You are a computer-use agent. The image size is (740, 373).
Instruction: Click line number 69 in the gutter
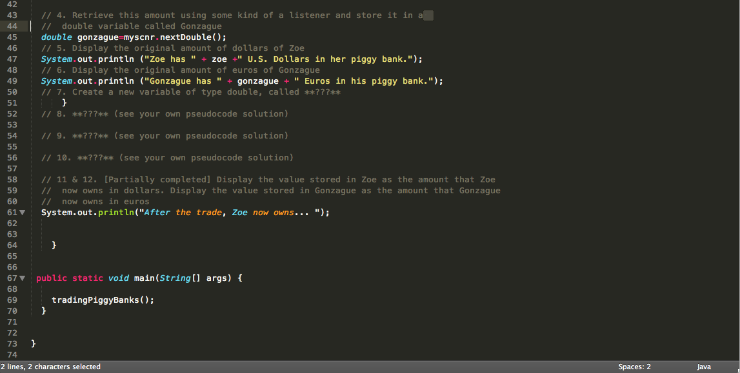(x=12, y=300)
